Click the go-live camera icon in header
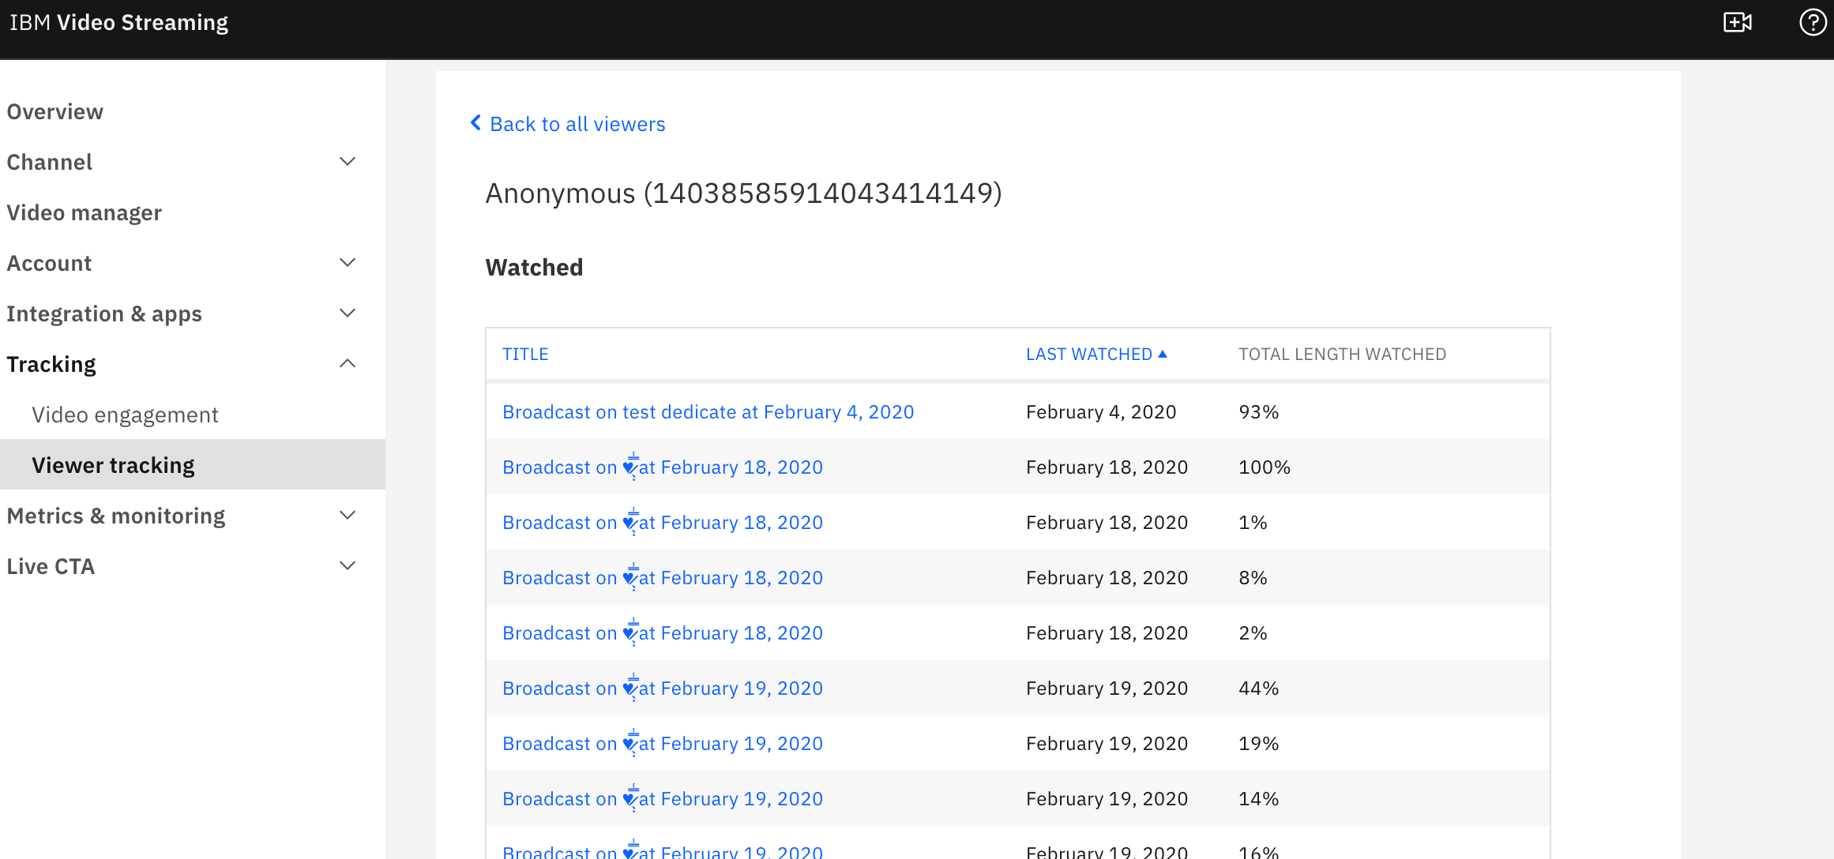The image size is (1834, 859). click(1738, 22)
